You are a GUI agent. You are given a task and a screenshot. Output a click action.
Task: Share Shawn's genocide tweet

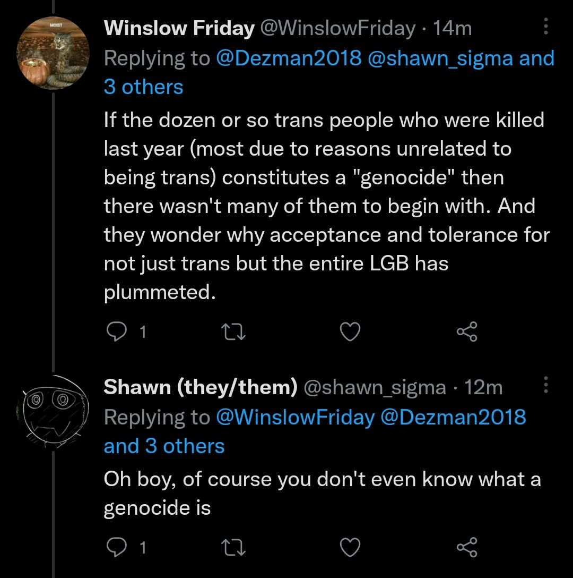(x=467, y=547)
